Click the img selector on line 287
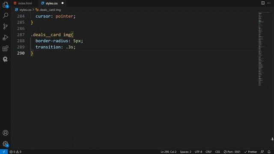This screenshot has height=154, width=274. tap(67, 35)
